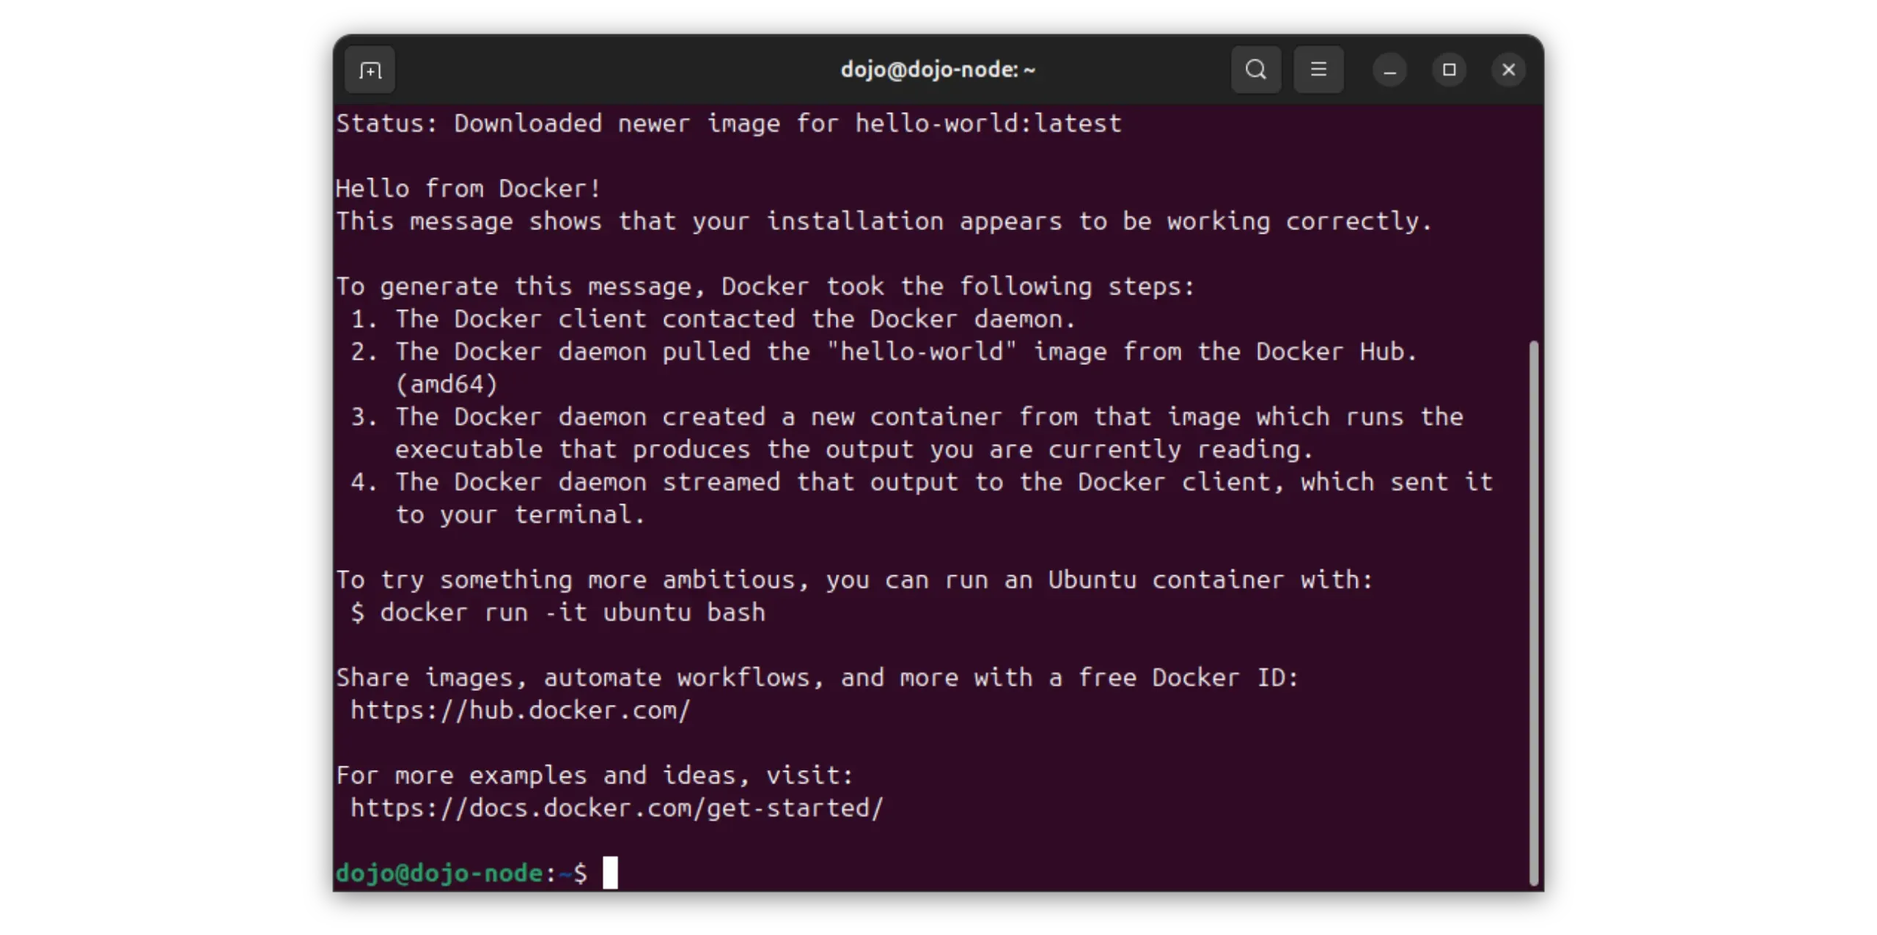
Task: Open the docs.docker.com/get-started link
Action: pos(617,807)
